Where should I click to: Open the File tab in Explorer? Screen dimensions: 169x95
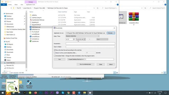point(4,5)
